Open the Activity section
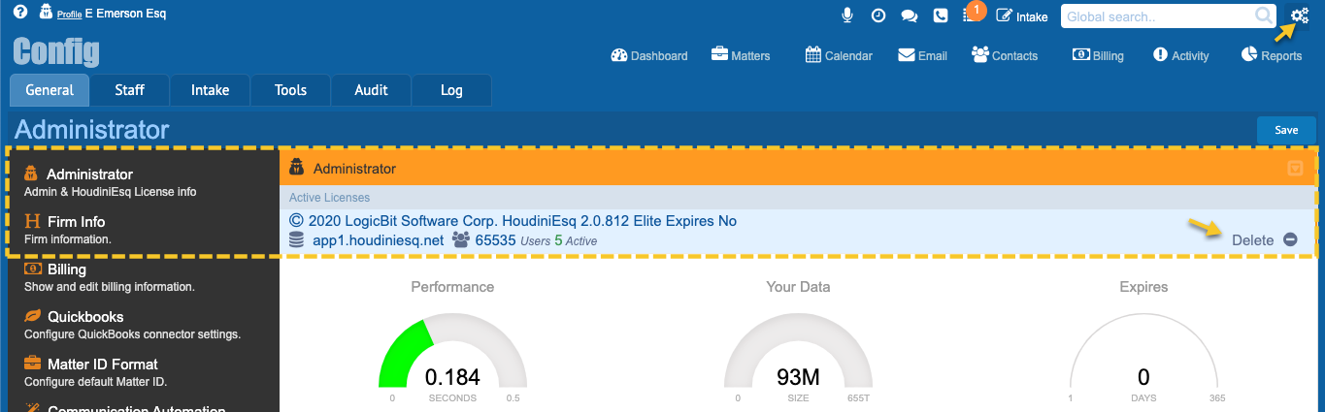Viewport: 1325px width, 412px height. (1180, 55)
